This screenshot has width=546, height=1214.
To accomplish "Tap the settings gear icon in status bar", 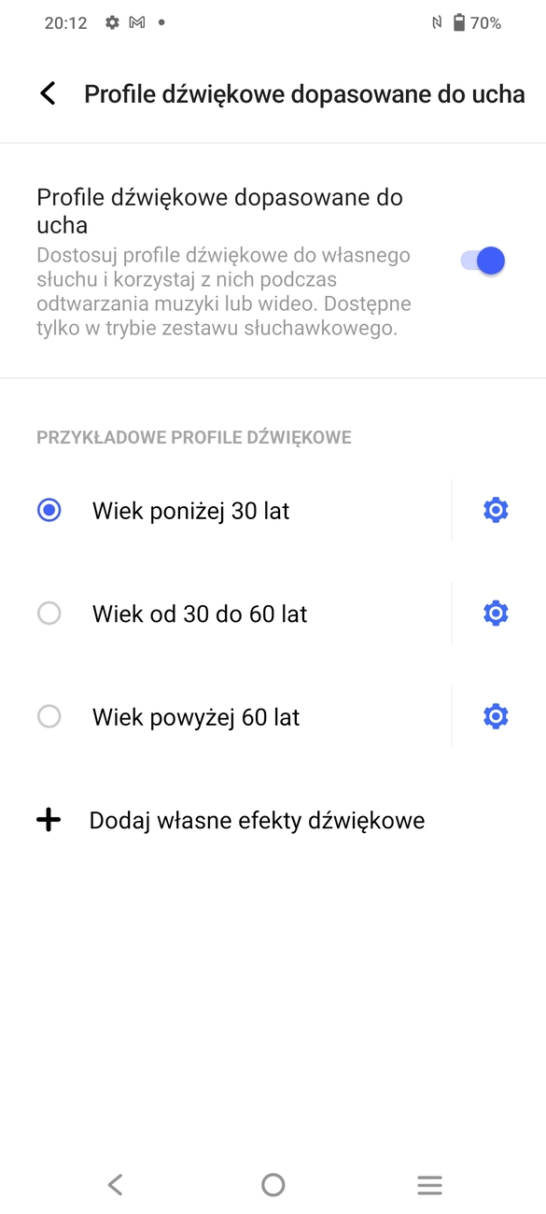I will (112, 22).
